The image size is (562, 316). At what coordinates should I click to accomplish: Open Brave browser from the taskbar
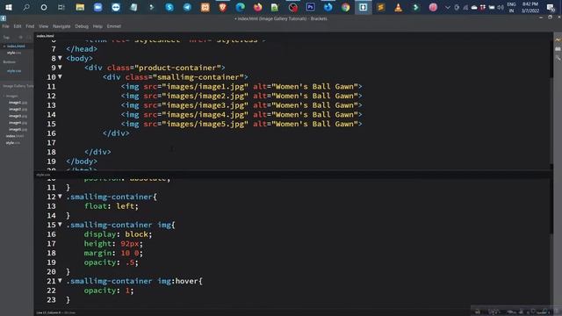[x=222, y=7]
